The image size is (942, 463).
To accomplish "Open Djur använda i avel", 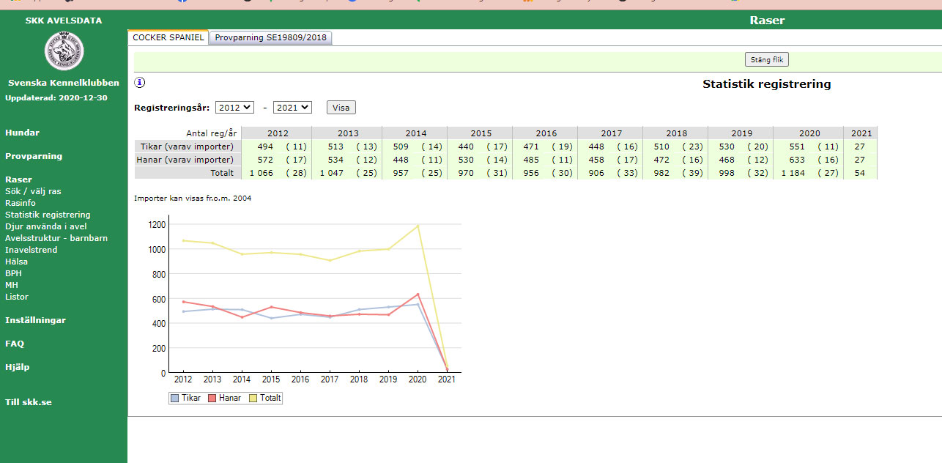I will click(x=45, y=226).
